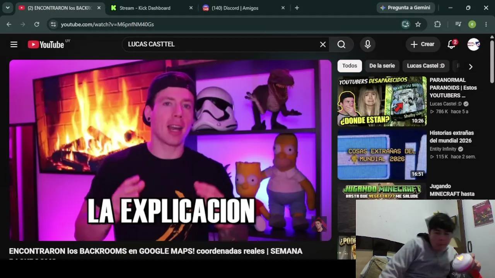Click the video player area
Image resolution: width=495 pixels, height=278 pixels.
point(170,150)
